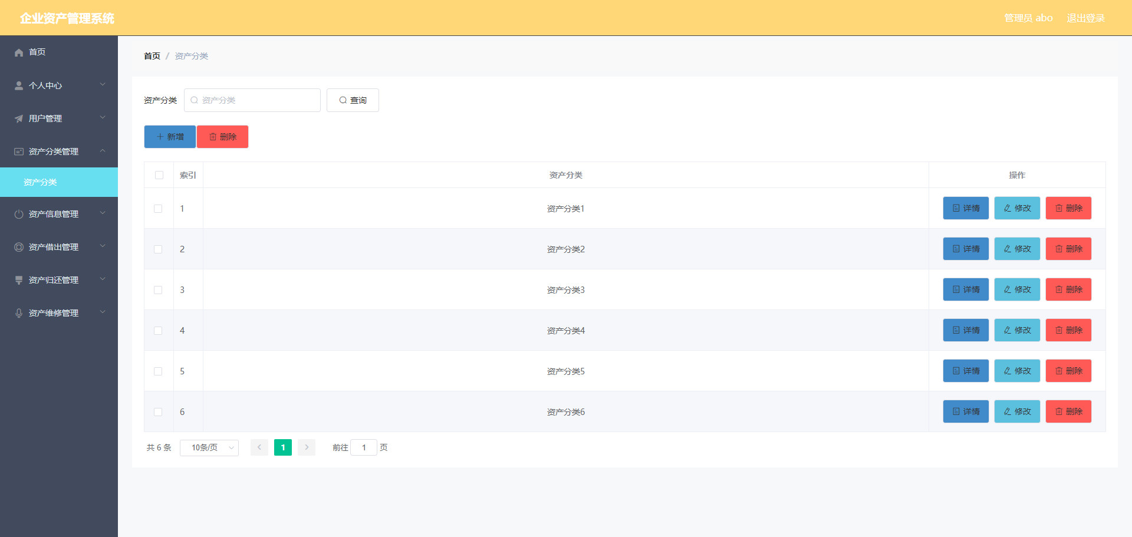Screen dimensions: 1132x537
Task: Click the 删除 button for 资产分类6
Action: point(1068,411)
